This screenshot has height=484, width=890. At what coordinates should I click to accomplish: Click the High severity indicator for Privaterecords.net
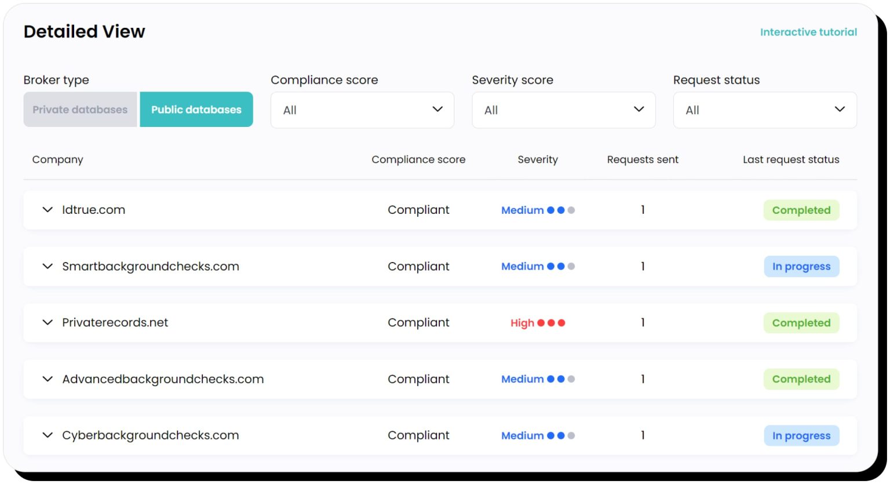[537, 323]
